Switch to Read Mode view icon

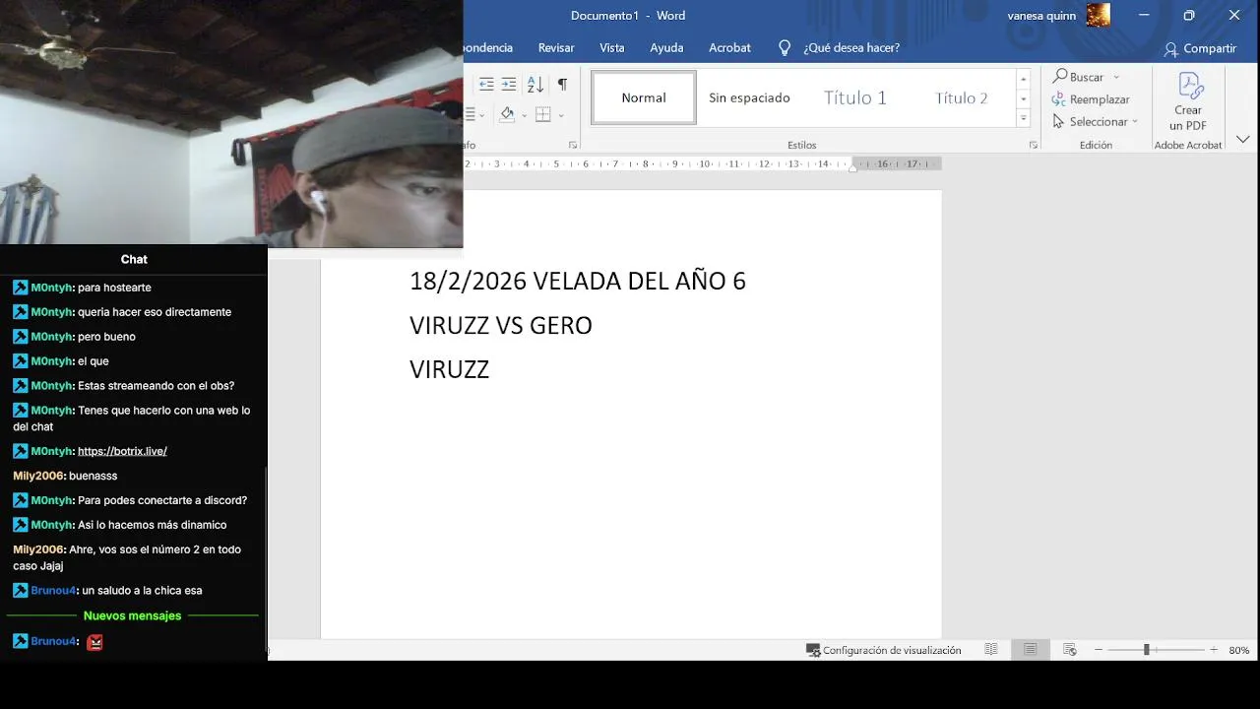(991, 650)
